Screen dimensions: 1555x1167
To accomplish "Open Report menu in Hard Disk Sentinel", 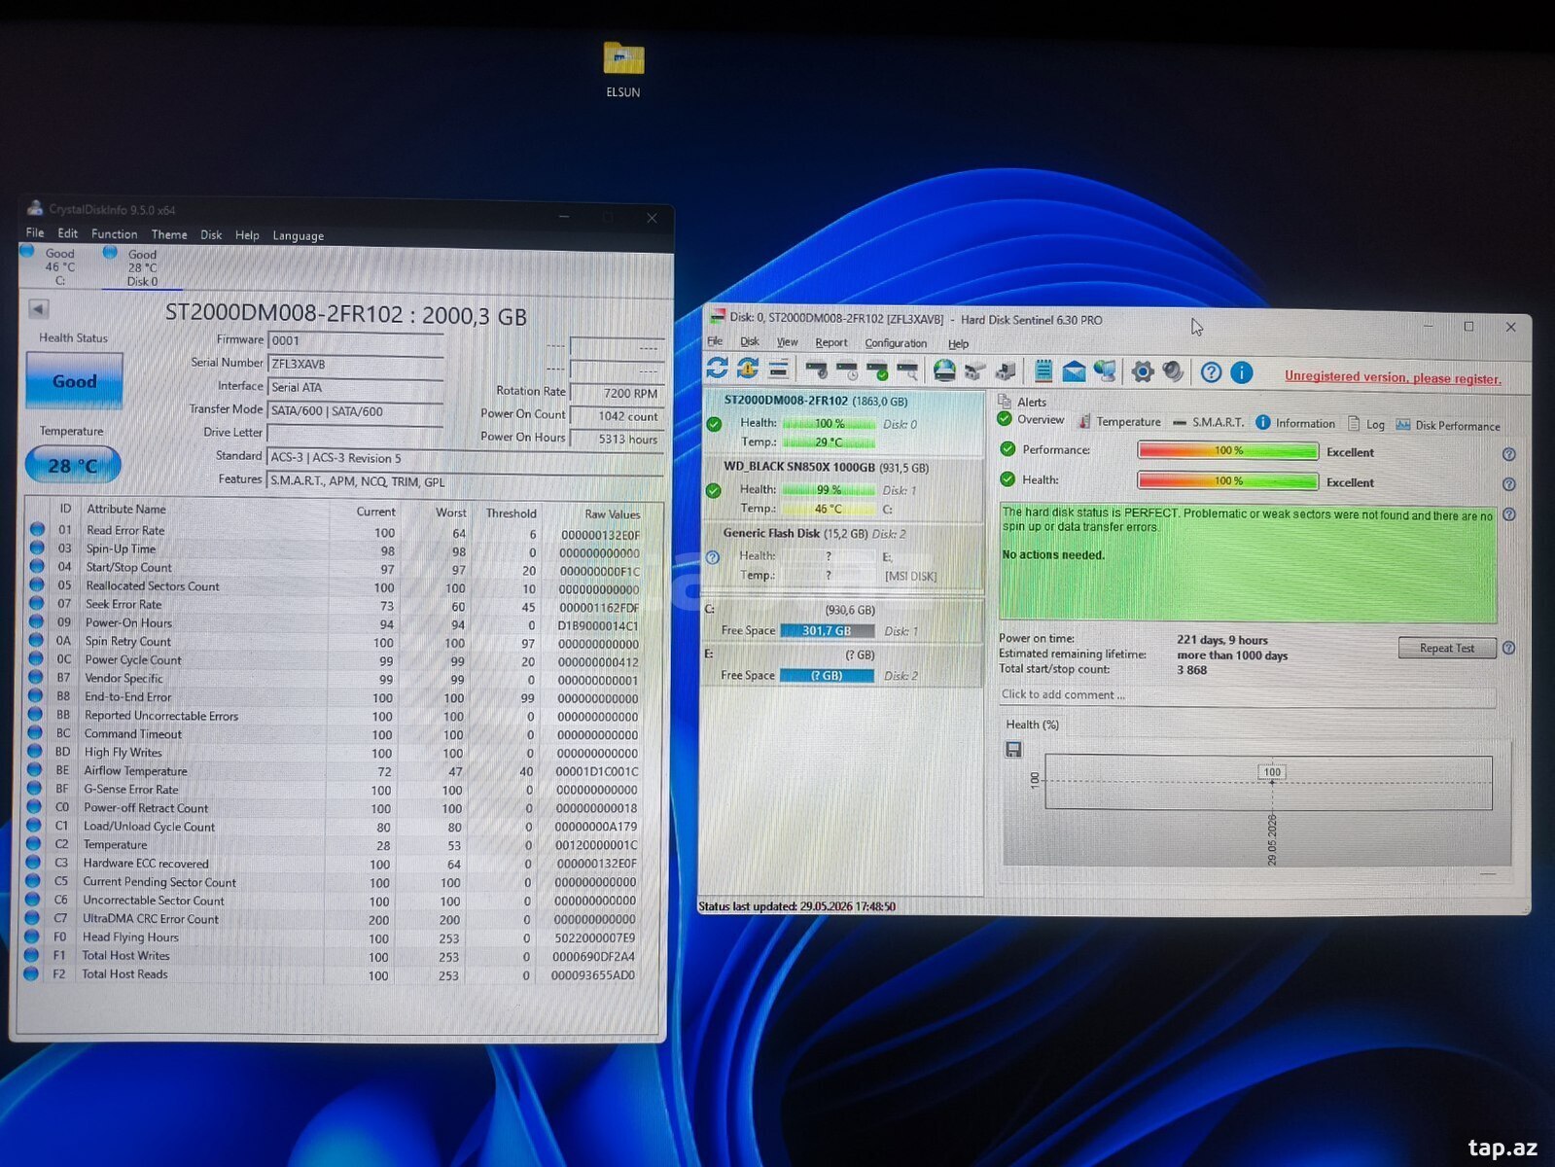I will pyautogui.click(x=831, y=342).
